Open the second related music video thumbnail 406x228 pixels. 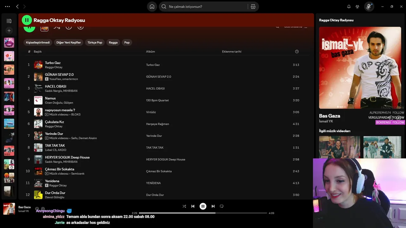coord(382,147)
